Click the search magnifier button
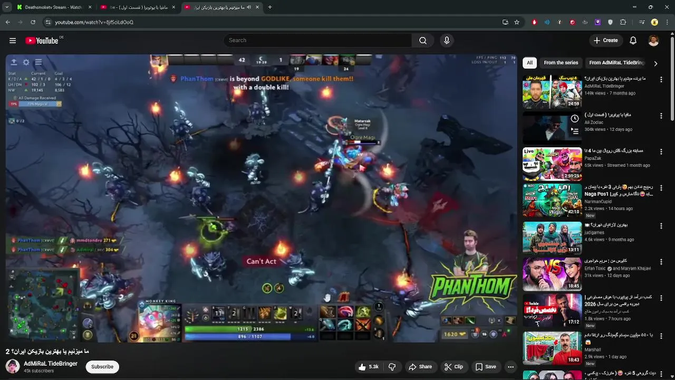Image resolution: width=675 pixels, height=380 pixels. coord(423,41)
